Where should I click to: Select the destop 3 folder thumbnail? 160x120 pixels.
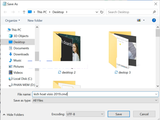tap(122, 50)
